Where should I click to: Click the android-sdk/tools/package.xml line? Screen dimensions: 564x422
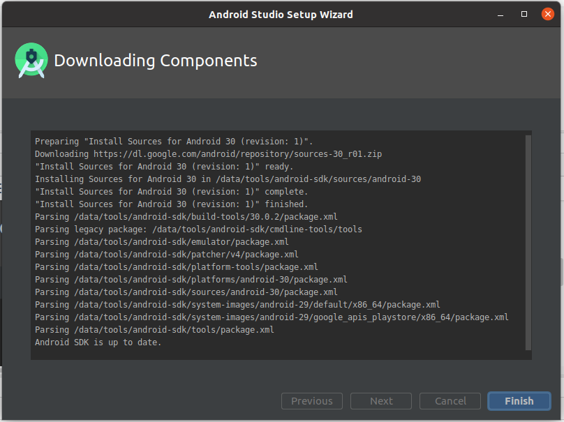tap(154, 330)
